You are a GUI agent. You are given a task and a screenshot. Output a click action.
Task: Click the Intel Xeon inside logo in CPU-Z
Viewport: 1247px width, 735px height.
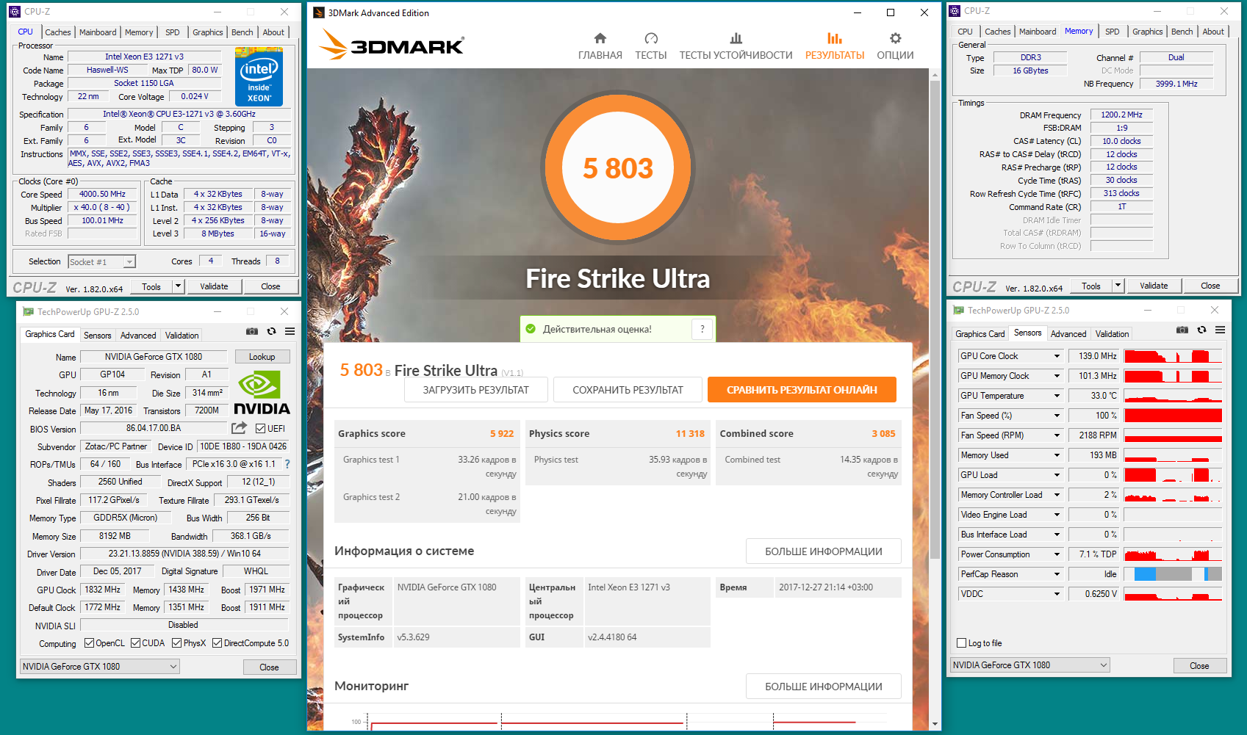[259, 76]
